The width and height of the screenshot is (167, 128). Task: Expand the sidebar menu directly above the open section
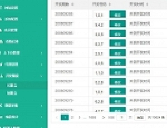point(42,64)
